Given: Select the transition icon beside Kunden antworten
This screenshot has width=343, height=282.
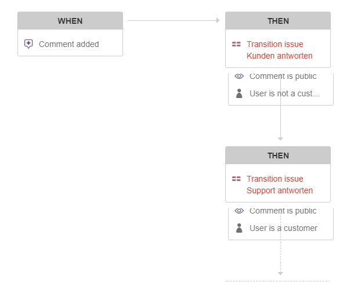Looking at the screenshot, I should pos(236,44).
